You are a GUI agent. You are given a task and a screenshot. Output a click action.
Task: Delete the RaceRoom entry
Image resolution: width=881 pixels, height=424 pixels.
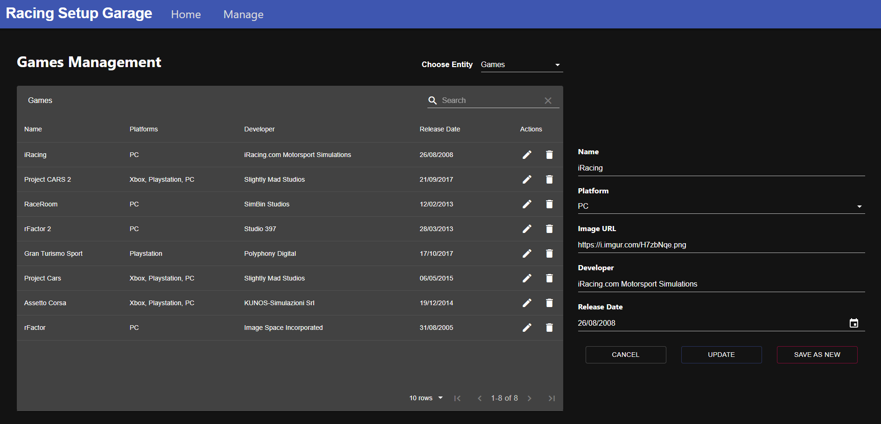pos(549,204)
